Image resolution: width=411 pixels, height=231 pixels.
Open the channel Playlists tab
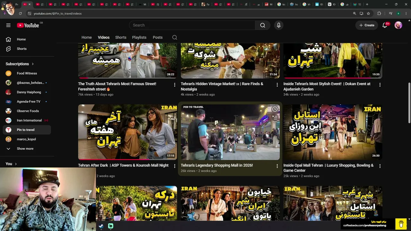[139, 38]
